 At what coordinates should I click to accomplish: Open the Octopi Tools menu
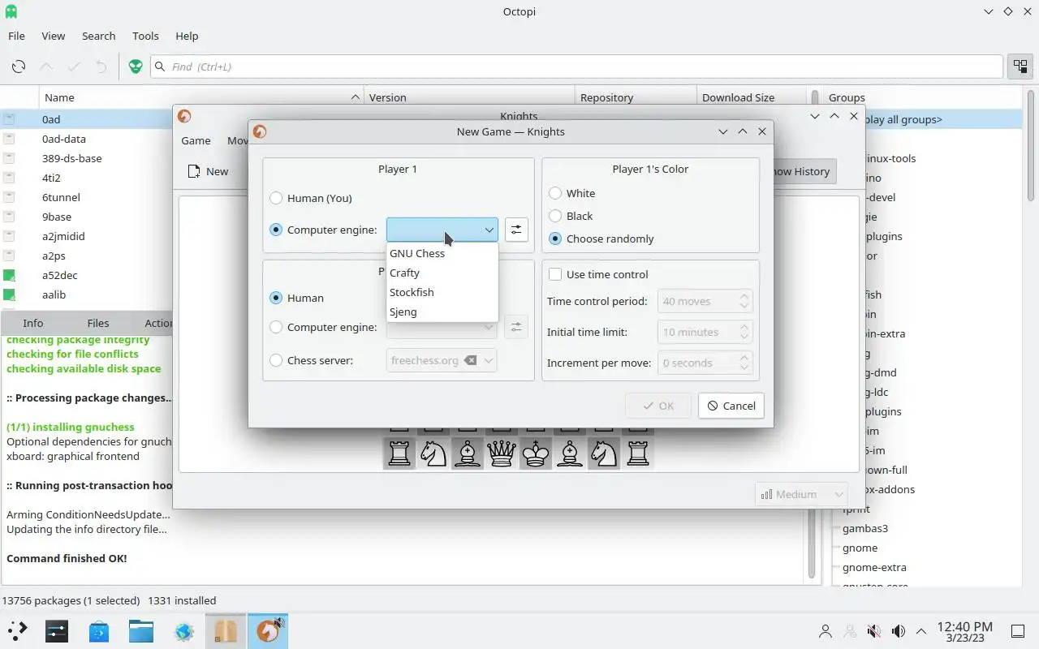pyautogui.click(x=145, y=36)
